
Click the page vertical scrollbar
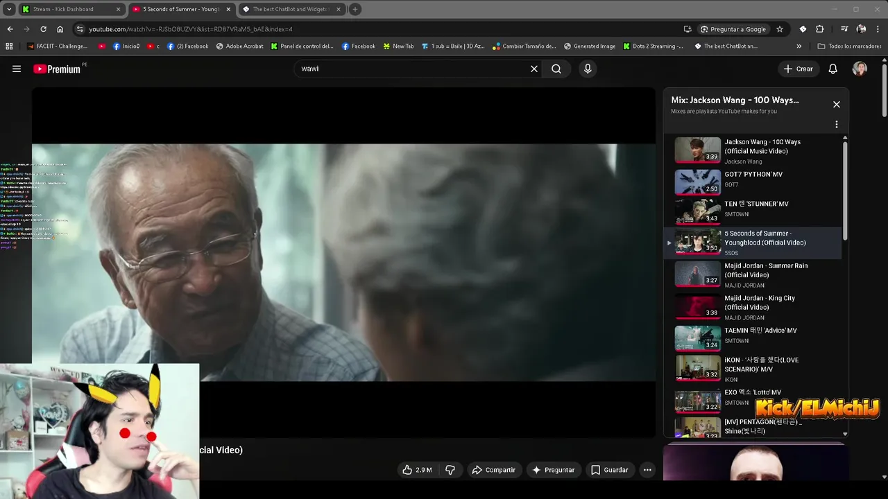click(885, 90)
